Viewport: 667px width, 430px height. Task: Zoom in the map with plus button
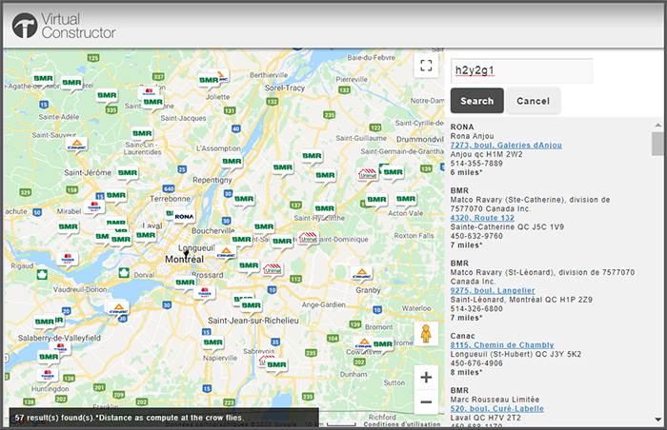pos(426,377)
